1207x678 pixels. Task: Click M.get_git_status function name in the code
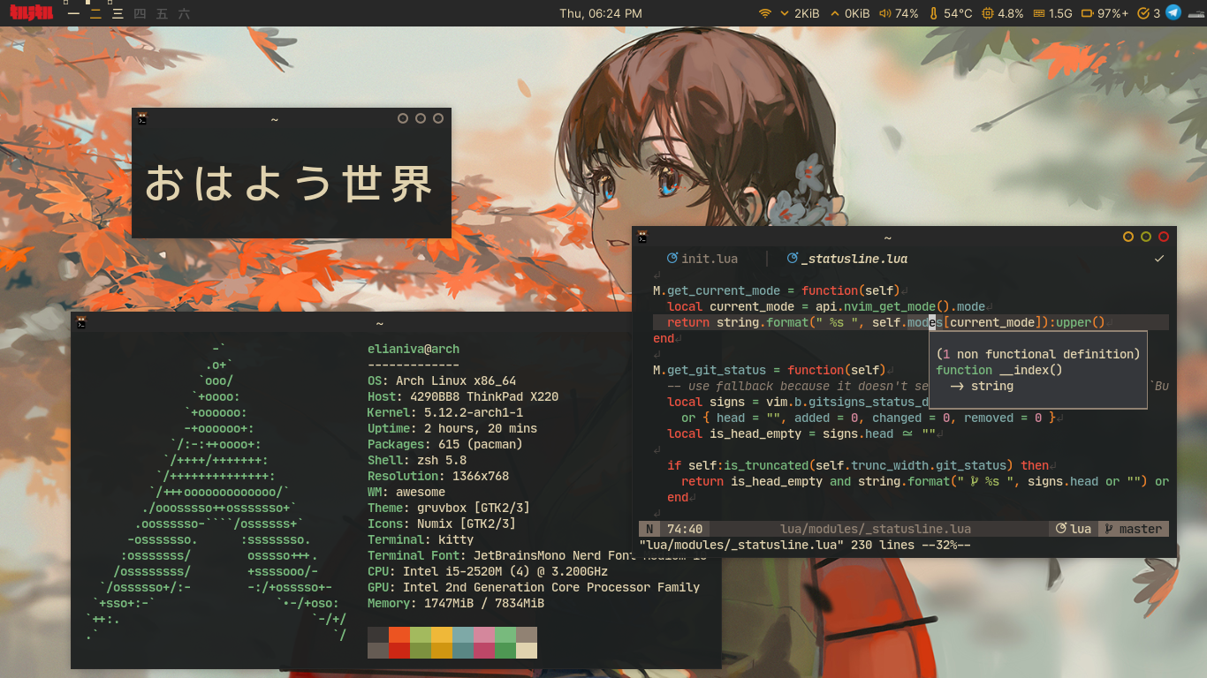click(x=713, y=370)
